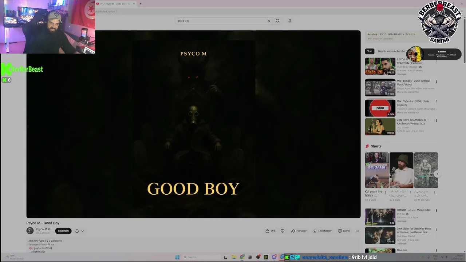Click the Good Boy video player

pyautogui.click(x=193, y=124)
